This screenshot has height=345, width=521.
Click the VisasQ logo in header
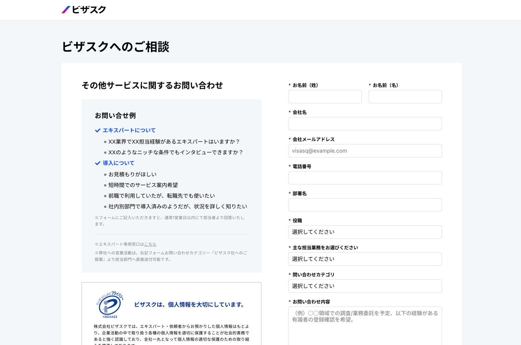click(x=84, y=10)
